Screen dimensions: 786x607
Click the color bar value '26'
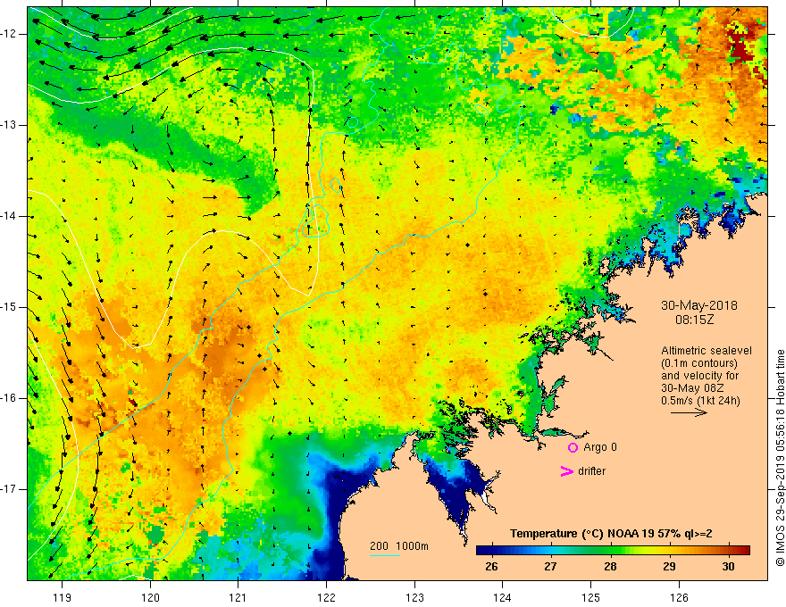pos(492,567)
